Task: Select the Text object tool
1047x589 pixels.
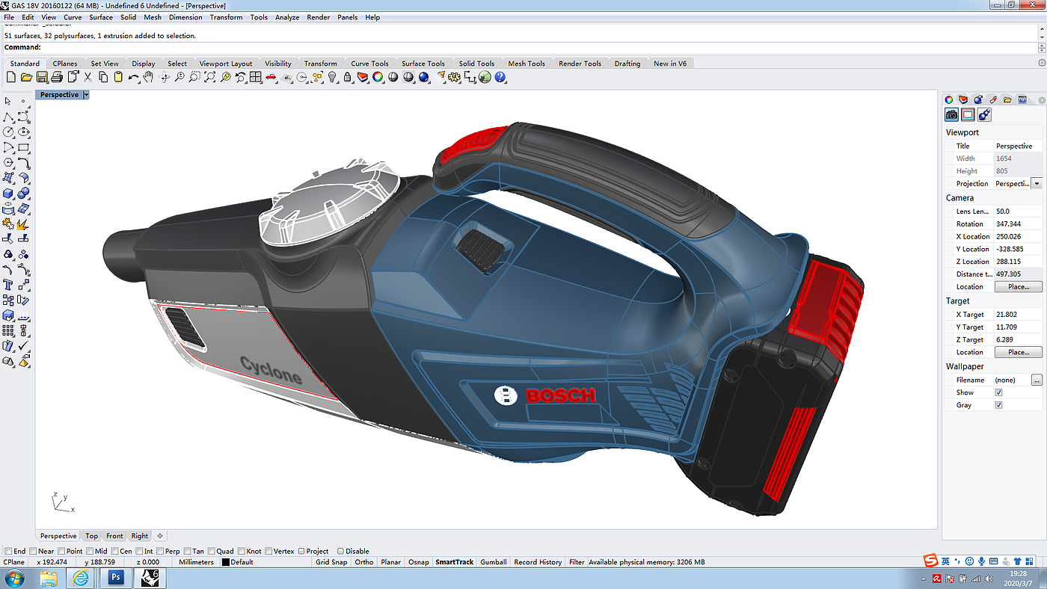Action: point(8,285)
